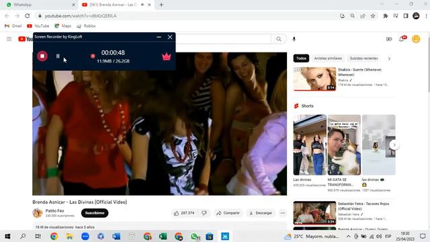Show next Shorts with the arrow
This screenshot has height=242, width=430.
[x=394, y=145]
